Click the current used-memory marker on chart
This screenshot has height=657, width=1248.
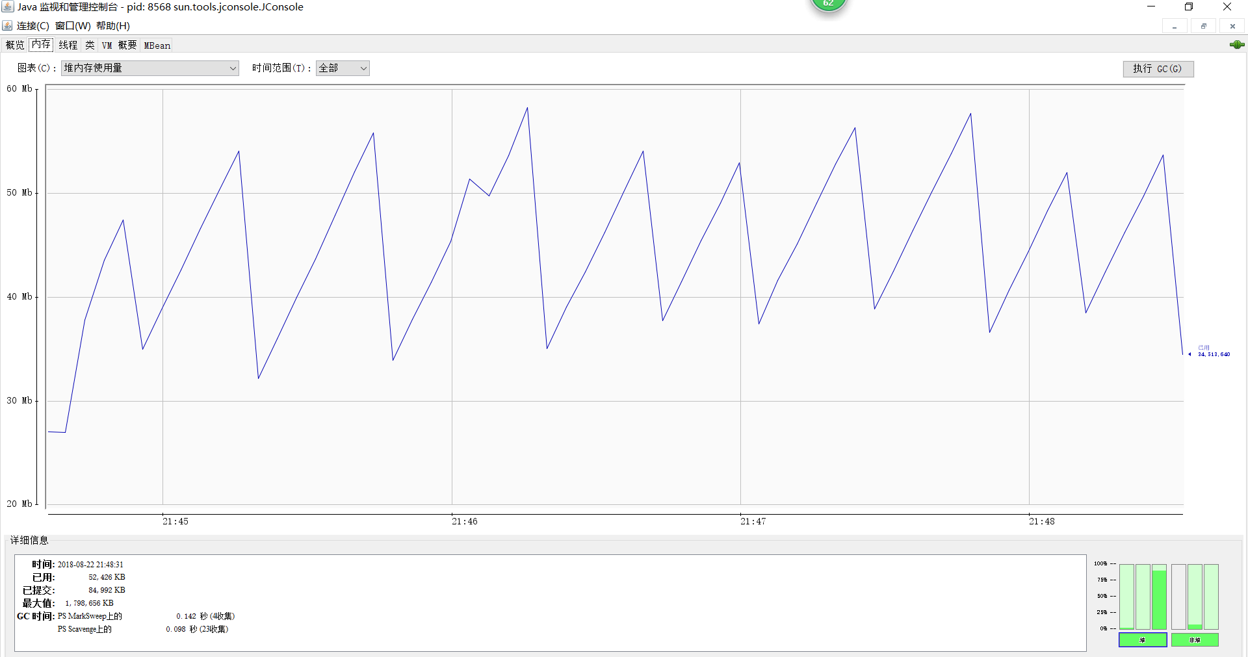(1189, 354)
